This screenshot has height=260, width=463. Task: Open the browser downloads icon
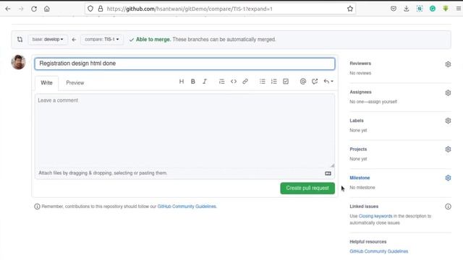point(407,9)
